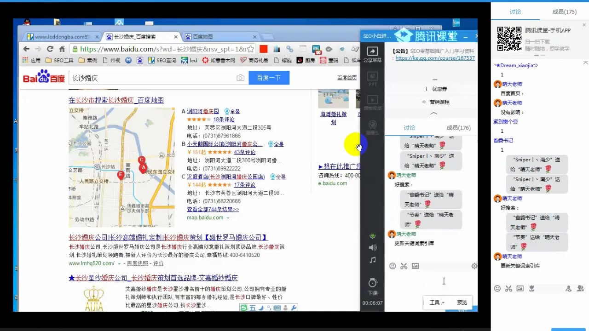Collapse the announcement panel with the up chevron
The image size is (589, 331).
point(433,113)
